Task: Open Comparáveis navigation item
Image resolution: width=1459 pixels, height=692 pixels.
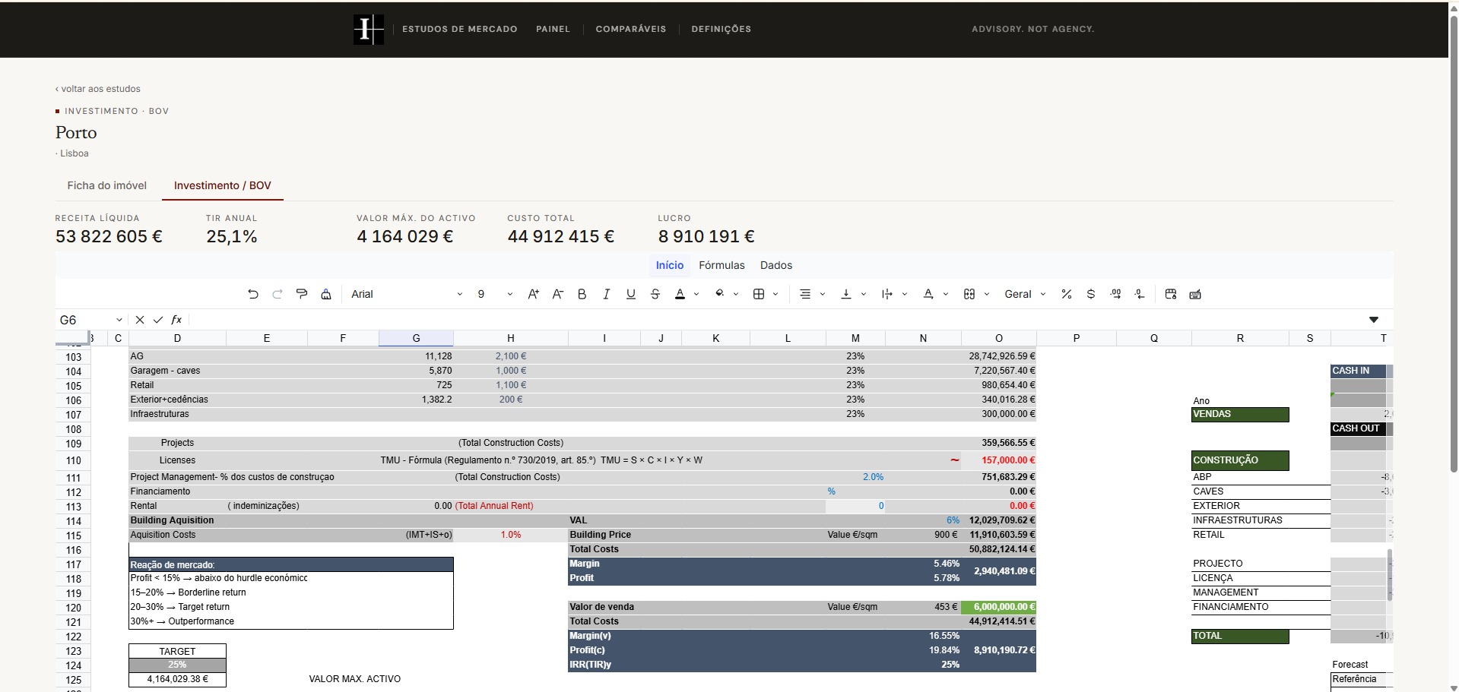Action: [x=631, y=29]
